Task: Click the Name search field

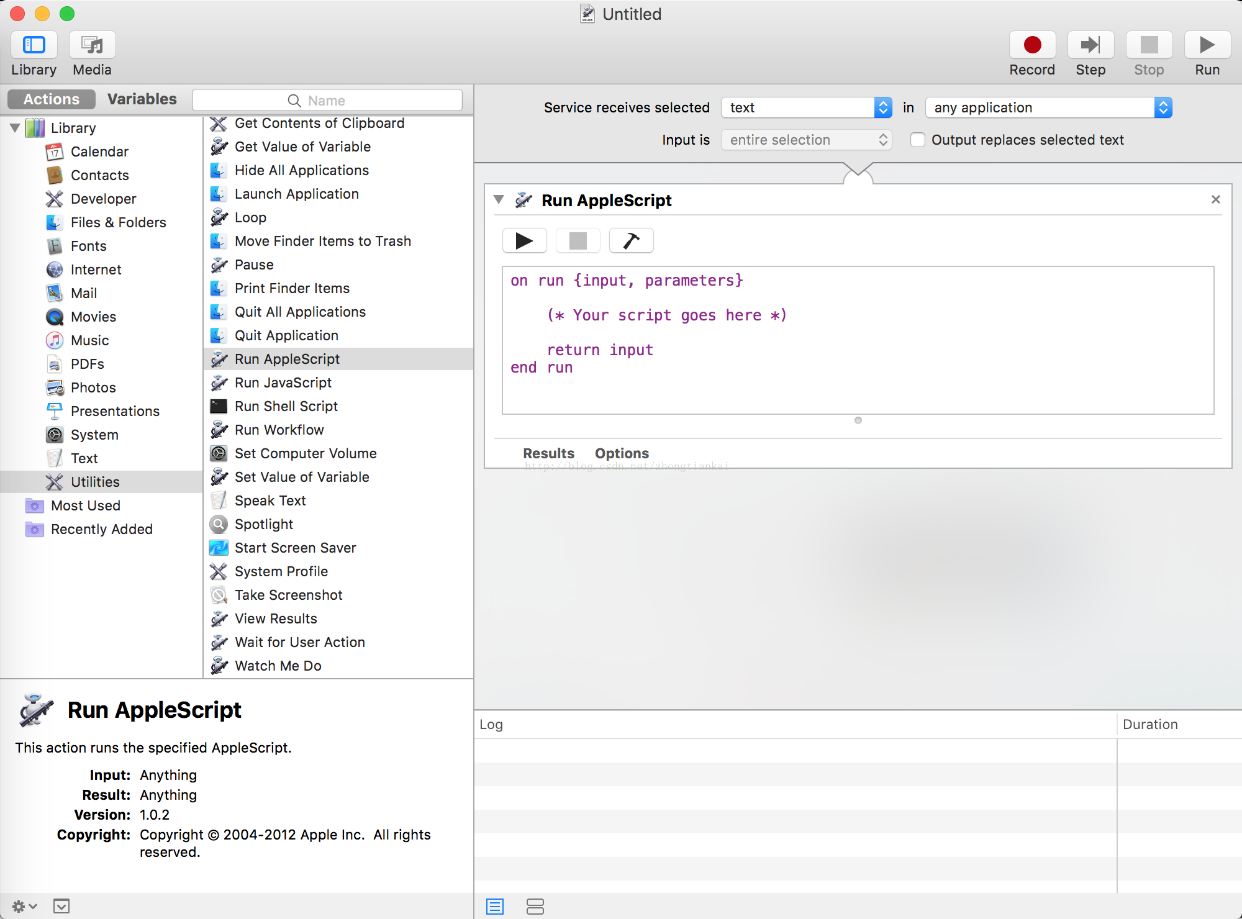Action: coord(327,101)
